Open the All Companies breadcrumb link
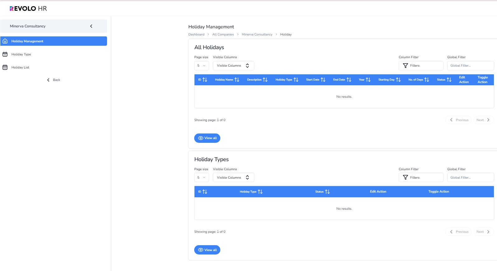The width and height of the screenshot is (497, 271). point(223,35)
